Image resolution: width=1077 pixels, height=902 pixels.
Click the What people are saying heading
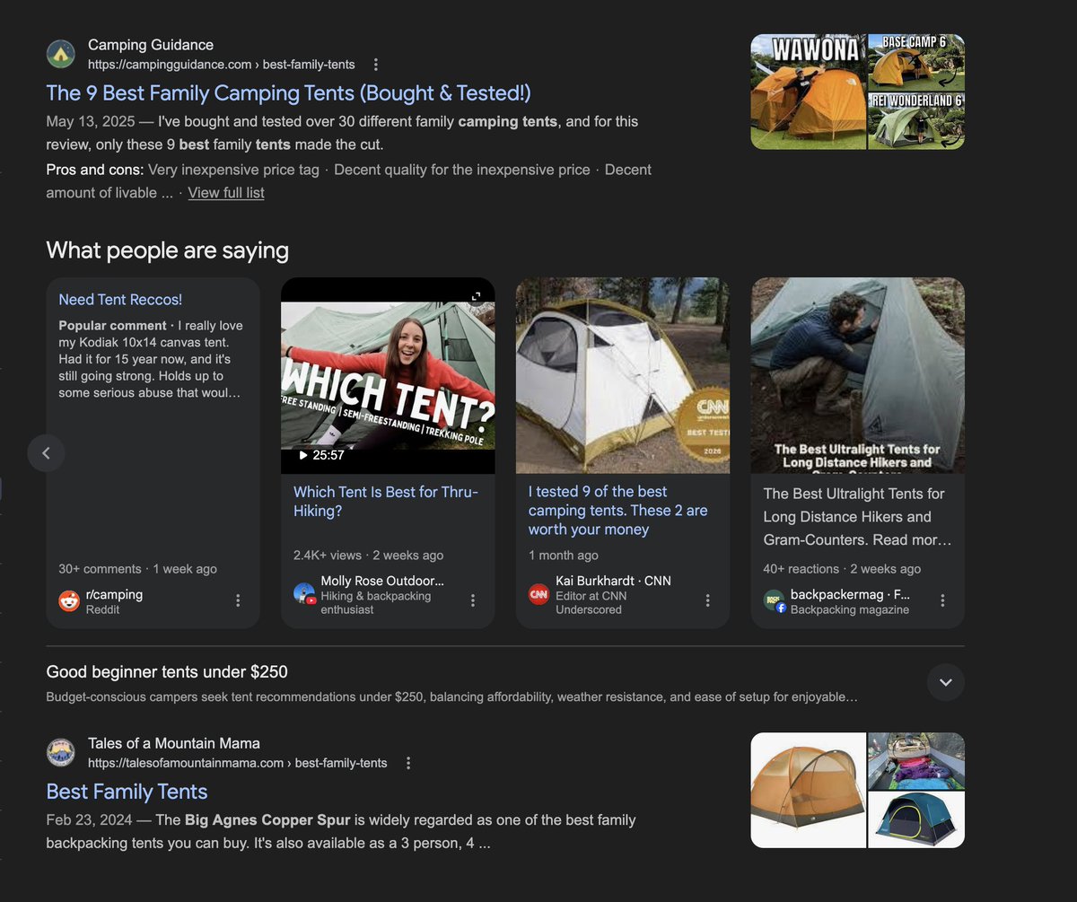tap(168, 250)
